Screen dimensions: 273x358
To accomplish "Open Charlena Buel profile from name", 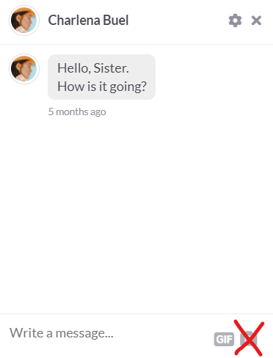I will point(88,20).
